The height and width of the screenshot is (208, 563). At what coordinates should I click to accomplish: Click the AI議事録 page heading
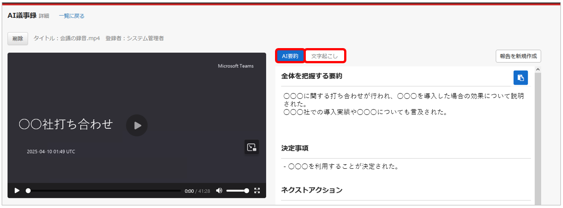[x=22, y=16]
